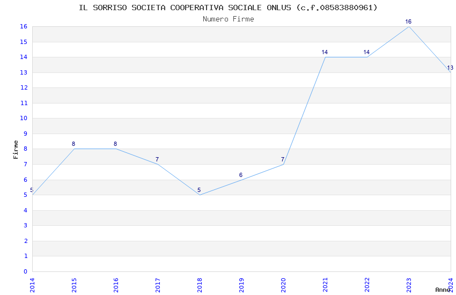This screenshot has height=295, width=456.
Task: Select the Numero Firme subtitle
Action: click(229, 19)
